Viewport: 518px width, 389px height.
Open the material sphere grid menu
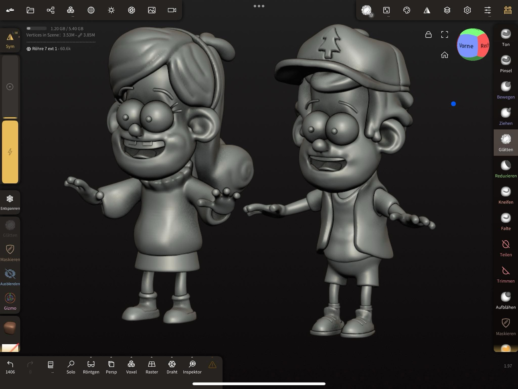pyautogui.click(x=91, y=10)
